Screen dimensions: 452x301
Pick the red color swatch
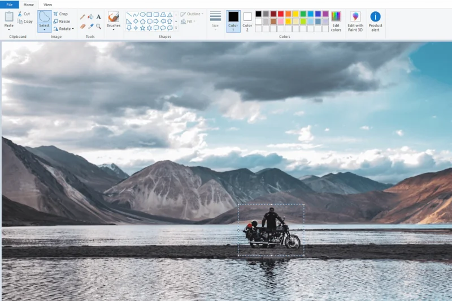click(x=281, y=14)
